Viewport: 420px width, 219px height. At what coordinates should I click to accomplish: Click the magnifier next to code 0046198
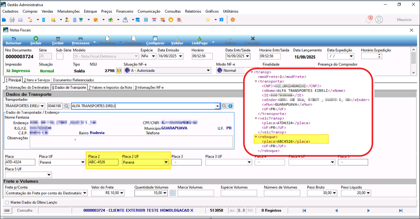coord(67,106)
